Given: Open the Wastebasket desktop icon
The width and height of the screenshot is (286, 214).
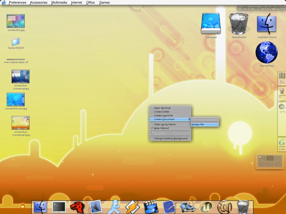Looking at the screenshot, I should point(239,23).
